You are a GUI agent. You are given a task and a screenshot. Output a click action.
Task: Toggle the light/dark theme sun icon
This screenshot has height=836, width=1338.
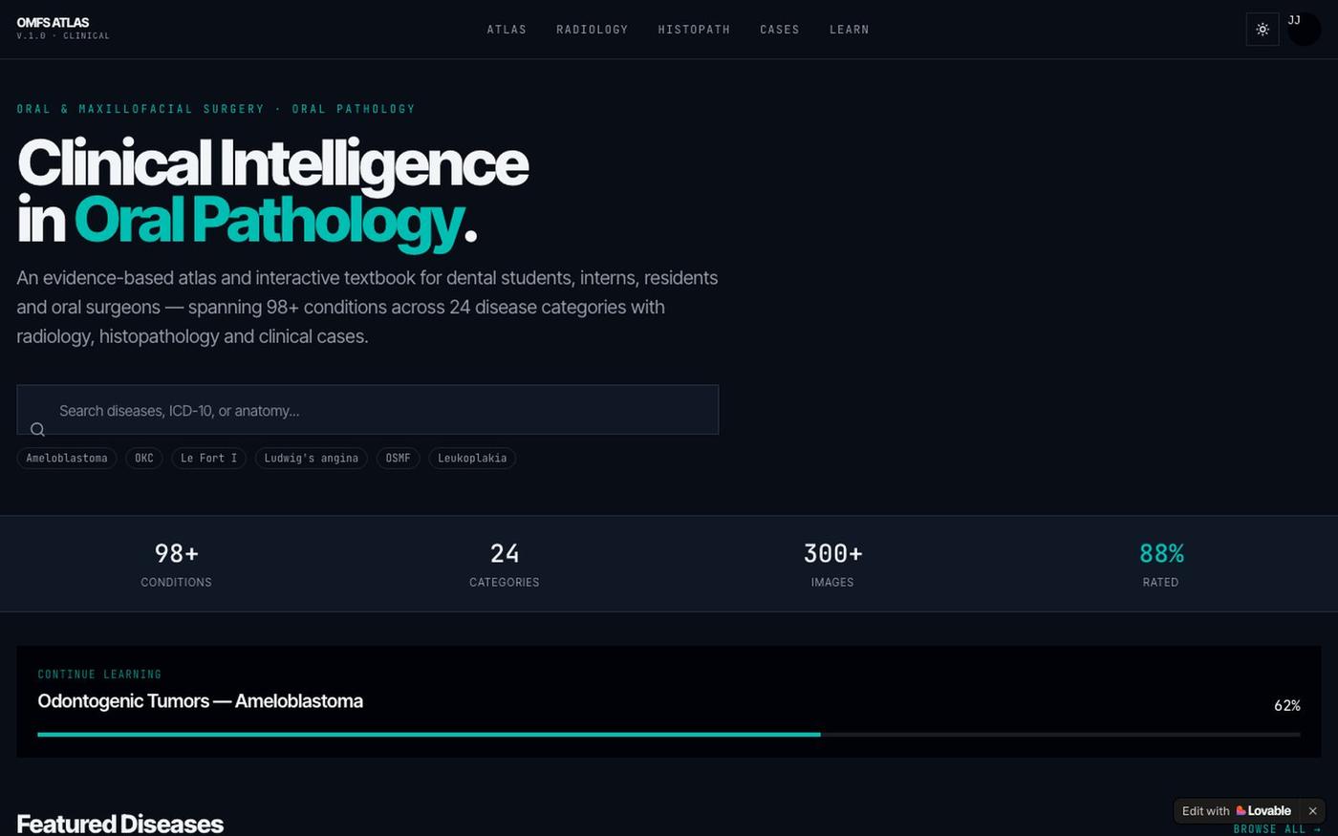[1262, 30]
